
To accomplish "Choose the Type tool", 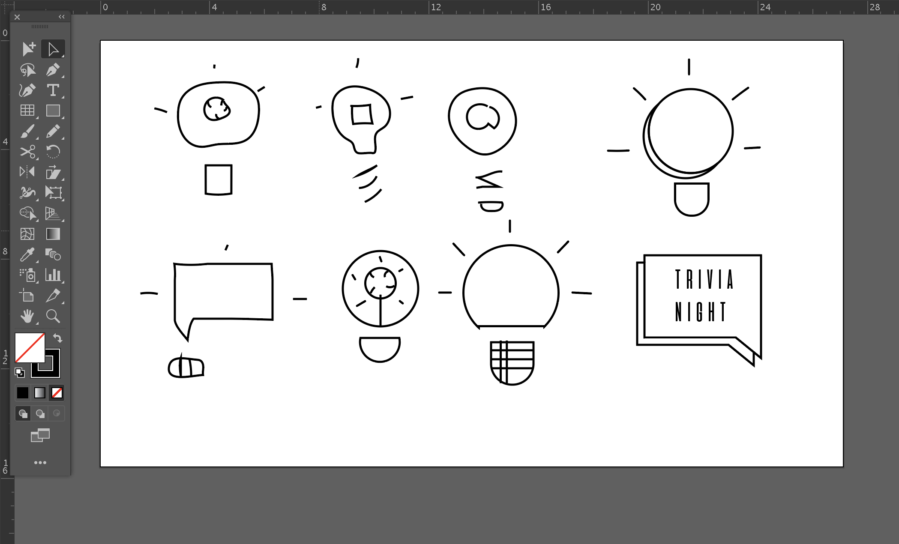I will (53, 90).
